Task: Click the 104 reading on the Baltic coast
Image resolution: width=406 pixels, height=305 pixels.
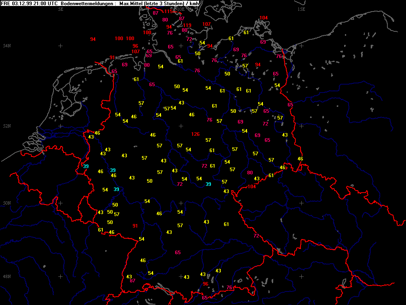Action: pyautogui.click(x=264, y=18)
